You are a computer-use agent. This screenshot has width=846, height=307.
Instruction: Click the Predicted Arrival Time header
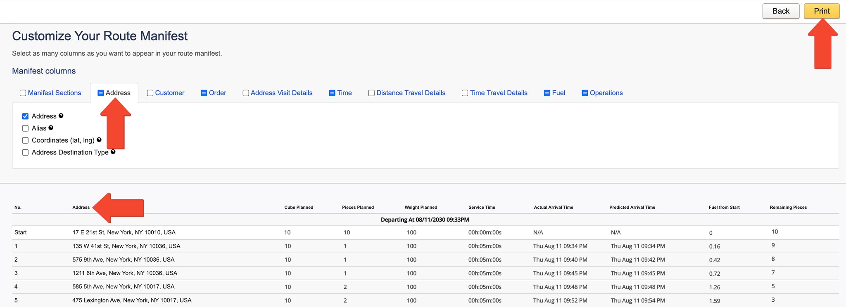[x=632, y=207]
